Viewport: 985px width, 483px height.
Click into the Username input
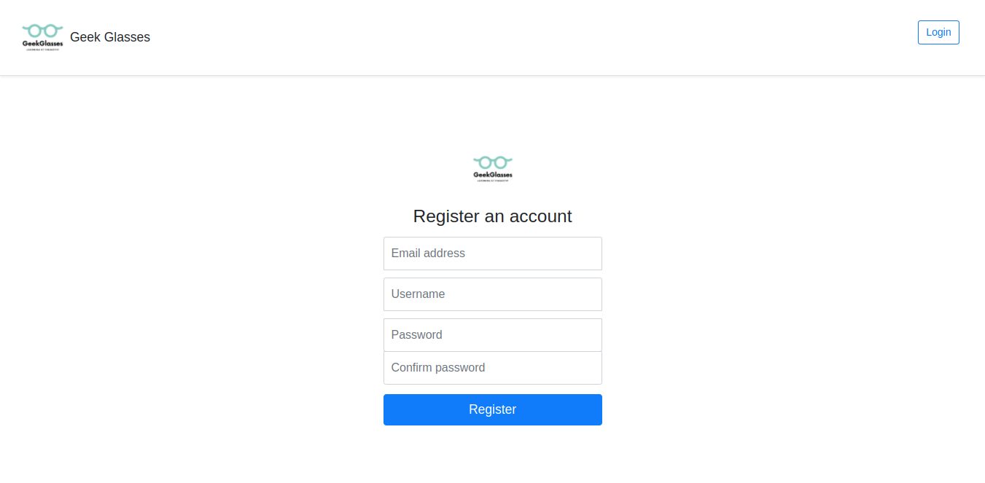coord(493,294)
